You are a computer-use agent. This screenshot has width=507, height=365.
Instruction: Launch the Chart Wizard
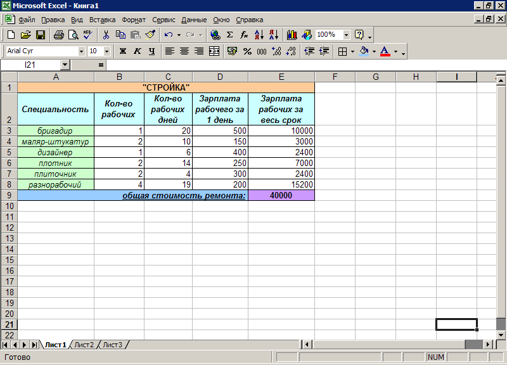pos(292,35)
